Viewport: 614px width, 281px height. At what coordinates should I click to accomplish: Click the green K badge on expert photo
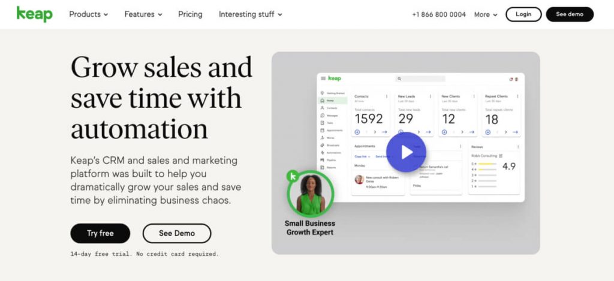click(x=293, y=176)
